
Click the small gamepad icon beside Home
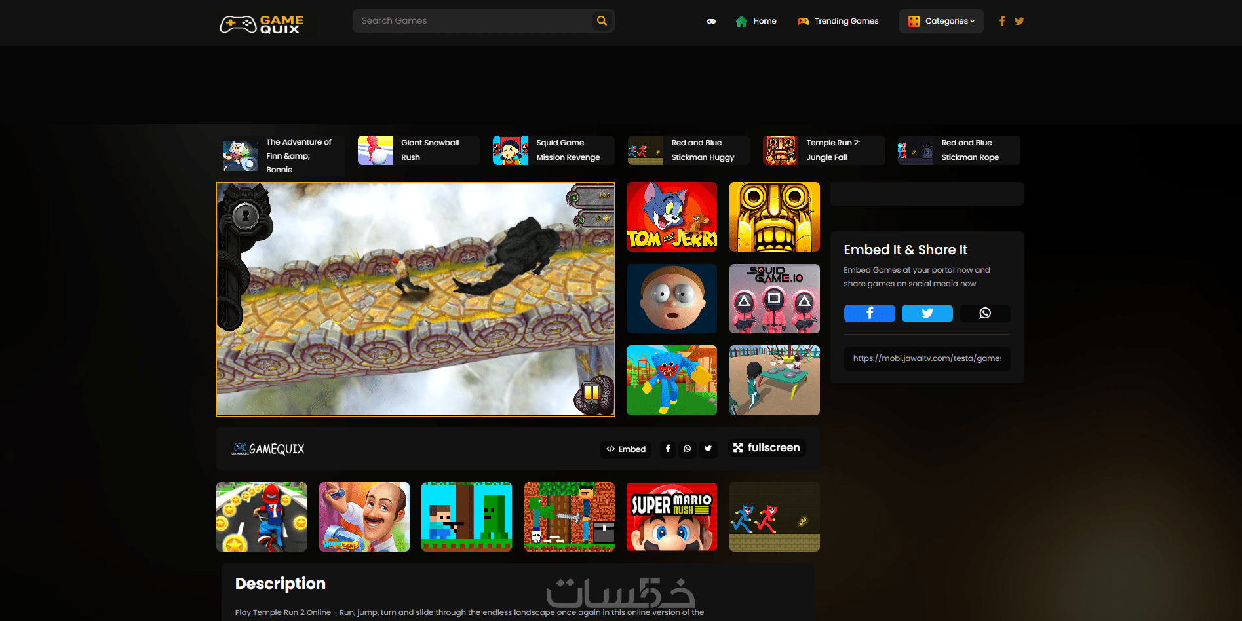click(x=711, y=22)
